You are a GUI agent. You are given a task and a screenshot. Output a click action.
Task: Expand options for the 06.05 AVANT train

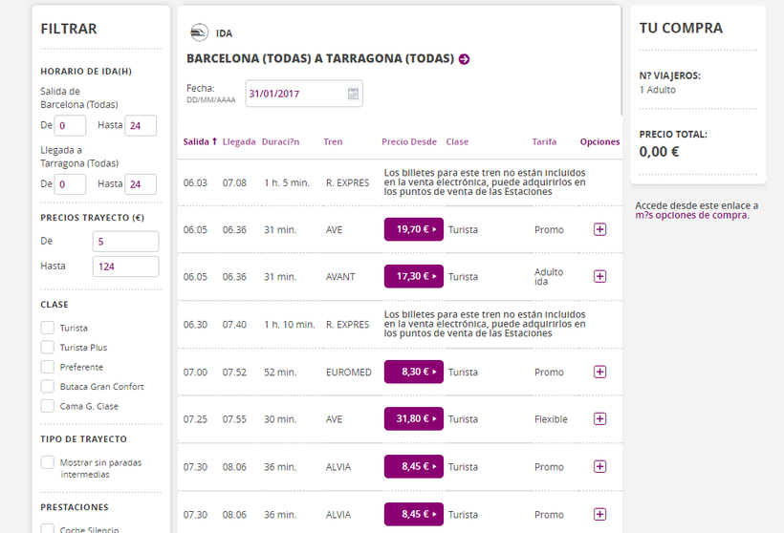point(599,276)
